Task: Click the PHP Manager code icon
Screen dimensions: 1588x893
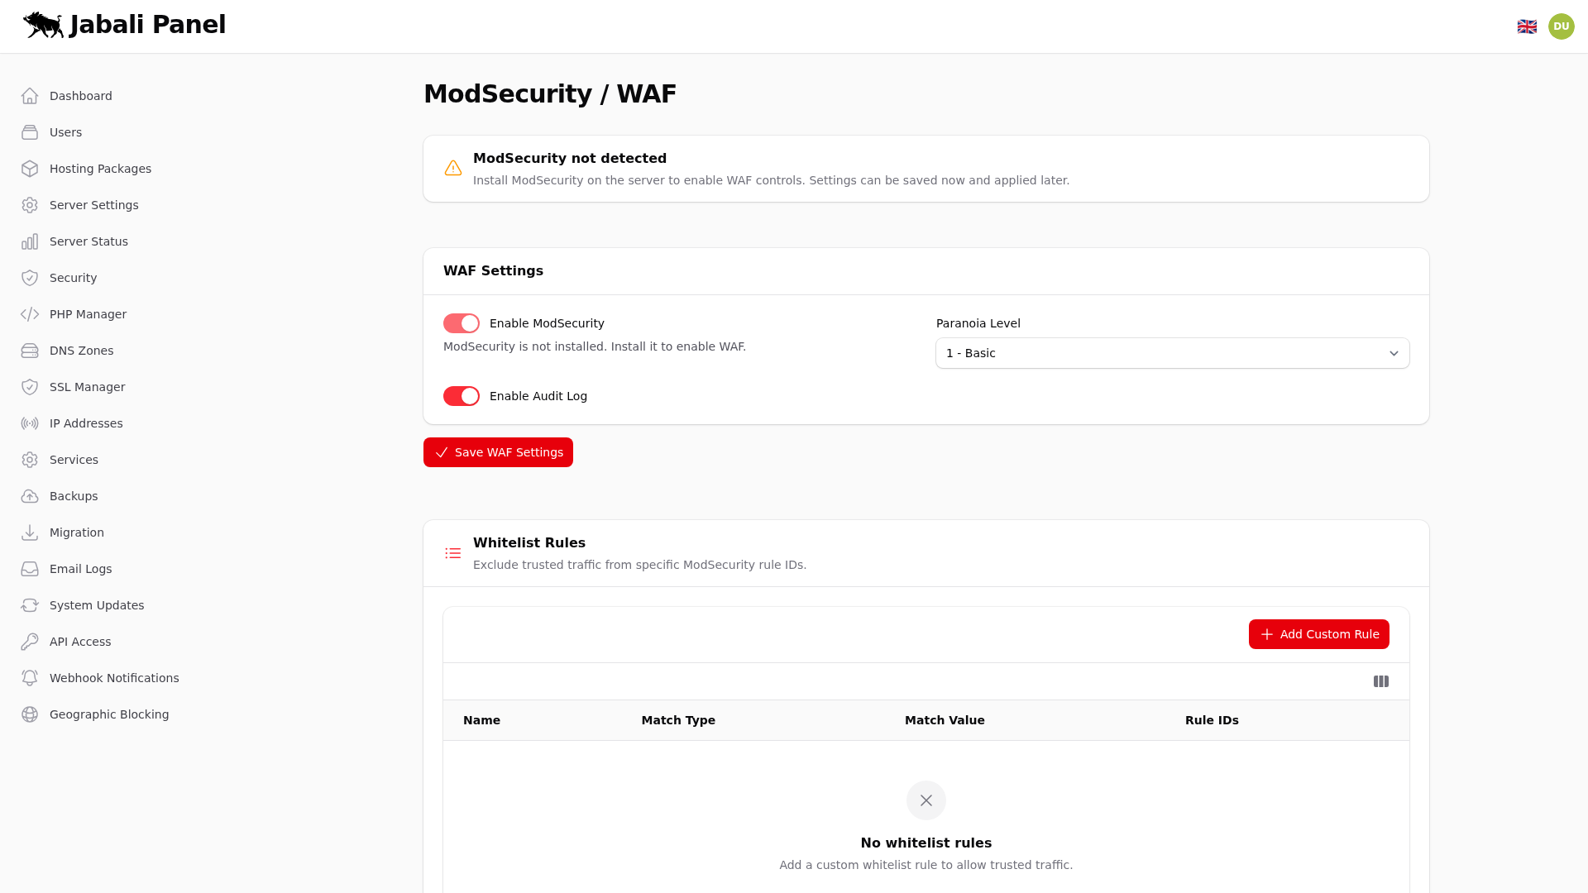Action: point(30,313)
